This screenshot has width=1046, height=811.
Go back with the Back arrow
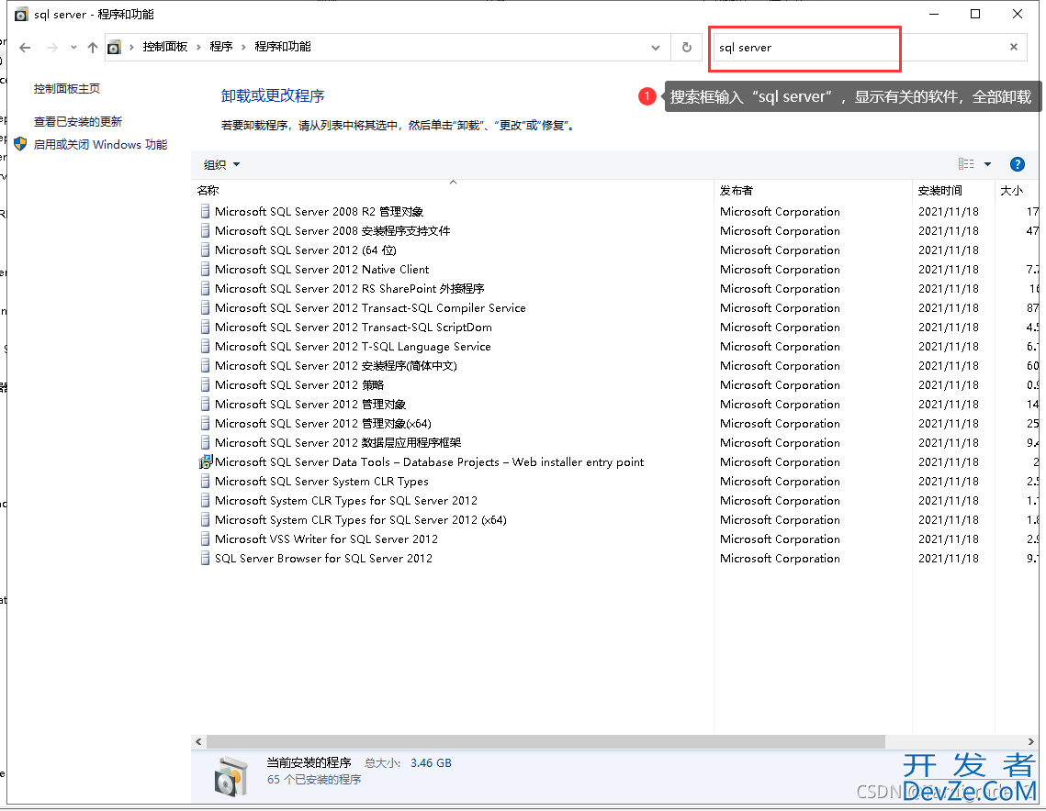[x=25, y=48]
